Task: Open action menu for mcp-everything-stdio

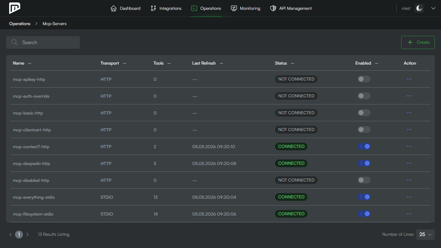Action: pos(409,197)
